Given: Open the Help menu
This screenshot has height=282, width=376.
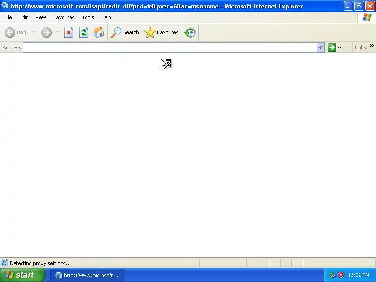Looking at the screenshot, I should click(x=106, y=17).
